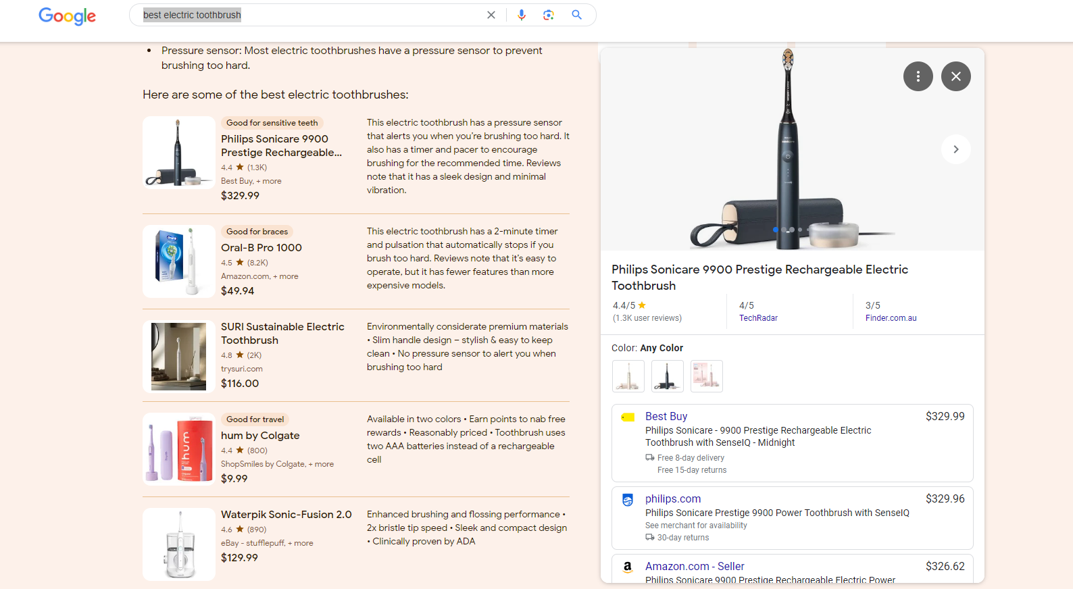Image resolution: width=1073 pixels, height=589 pixels.
Task: Click the $329.99 price under Philips Sonicare
Action: [x=240, y=196]
